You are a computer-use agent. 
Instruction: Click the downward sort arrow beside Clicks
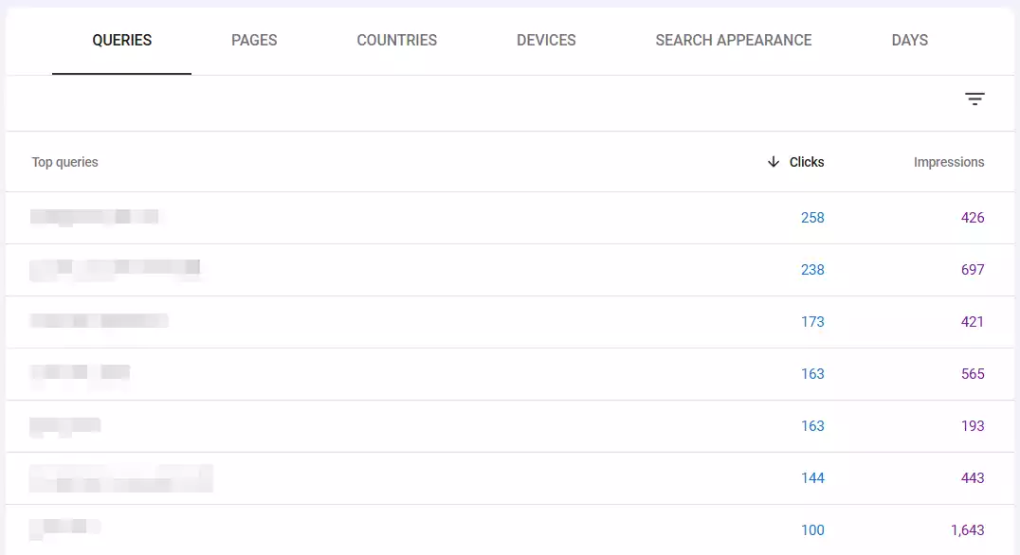coord(774,162)
